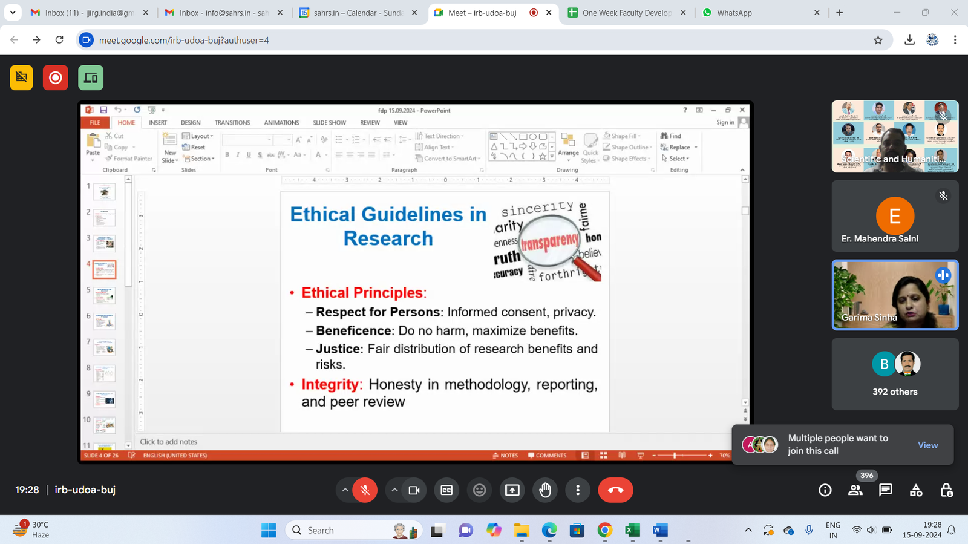Open PowerPoint INSERT ribbon tab
The width and height of the screenshot is (968, 544).
tap(158, 122)
